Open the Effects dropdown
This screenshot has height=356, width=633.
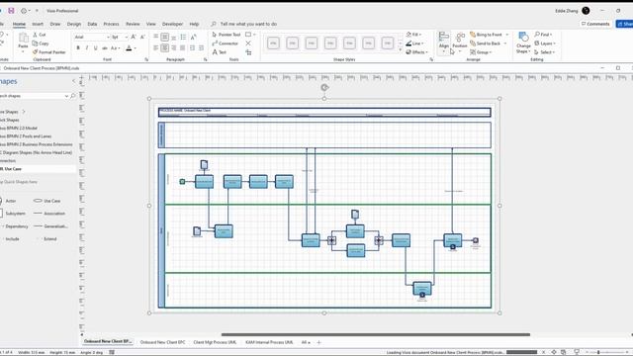[x=416, y=52]
